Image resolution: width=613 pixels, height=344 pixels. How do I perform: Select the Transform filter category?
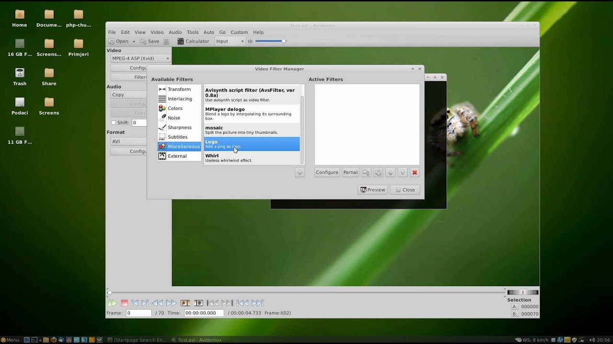click(x=179, y=89)
